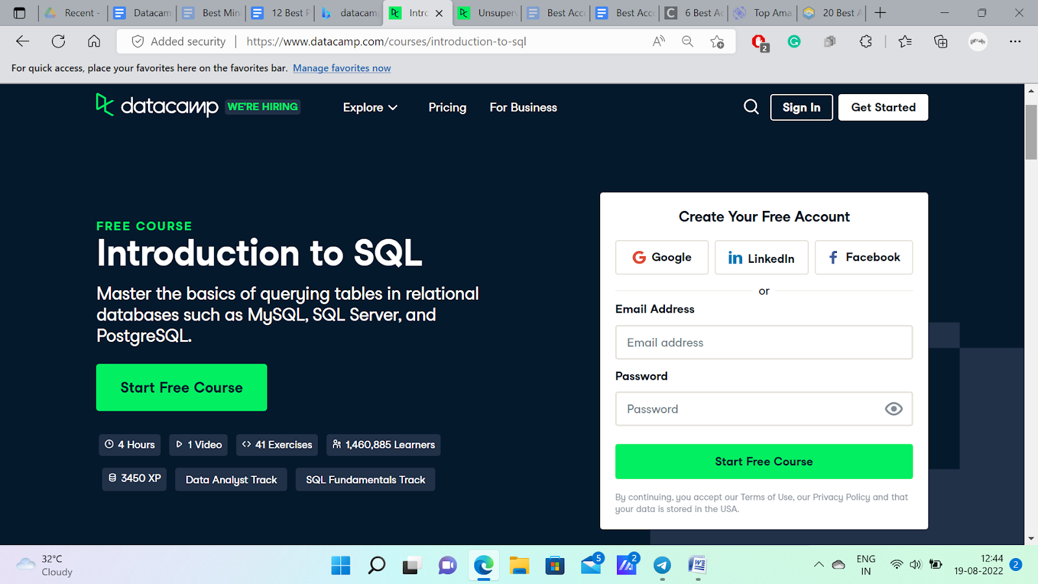This screenshot has height=584, width=1038.
Task: Open Edge Settings and more menu
Action: click(1015, 42)
